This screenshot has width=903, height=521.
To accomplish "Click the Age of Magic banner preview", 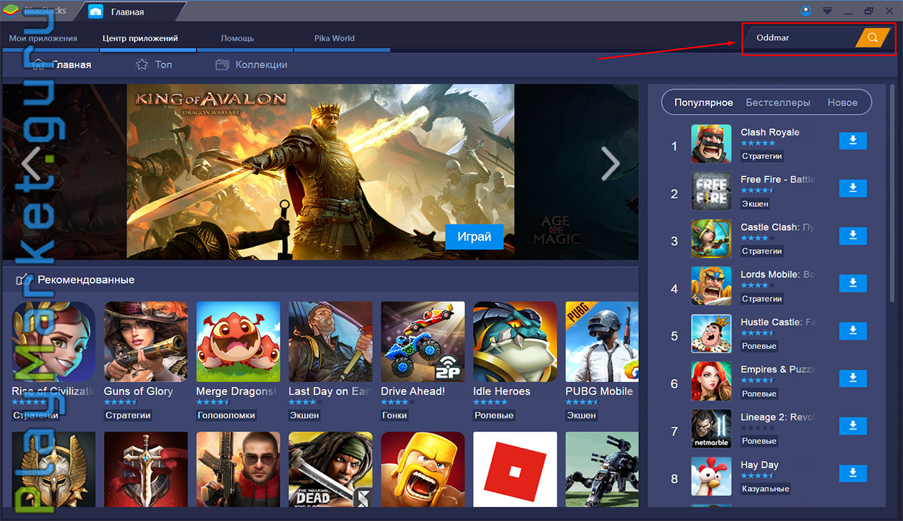I will [x=577, y=172].
